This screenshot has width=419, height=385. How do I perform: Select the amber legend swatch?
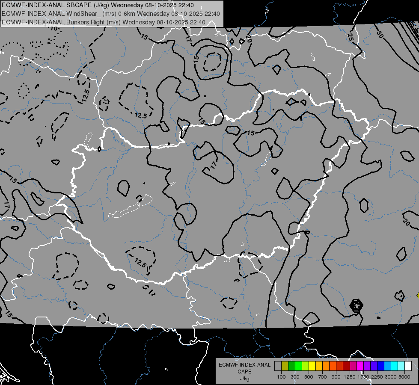pos(319,366)
